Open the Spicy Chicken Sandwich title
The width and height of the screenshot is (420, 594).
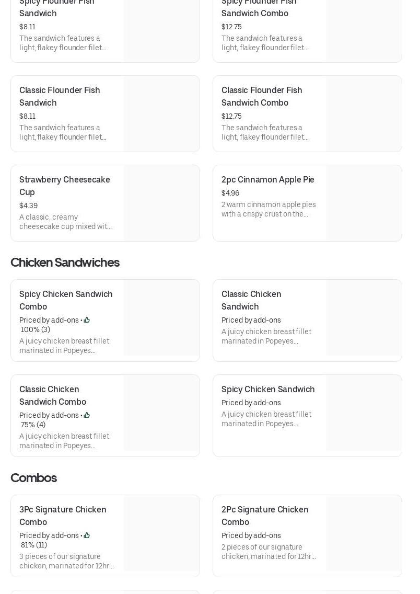267,389
